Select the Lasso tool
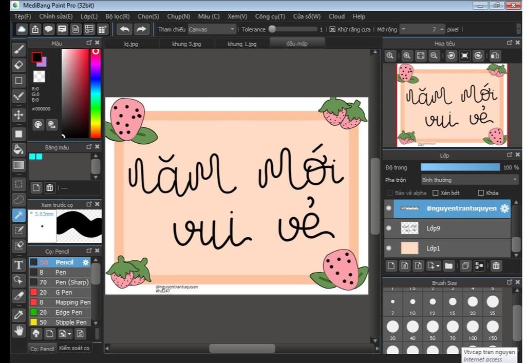Viewport: 526px width, 363px height. coord(19,199)
